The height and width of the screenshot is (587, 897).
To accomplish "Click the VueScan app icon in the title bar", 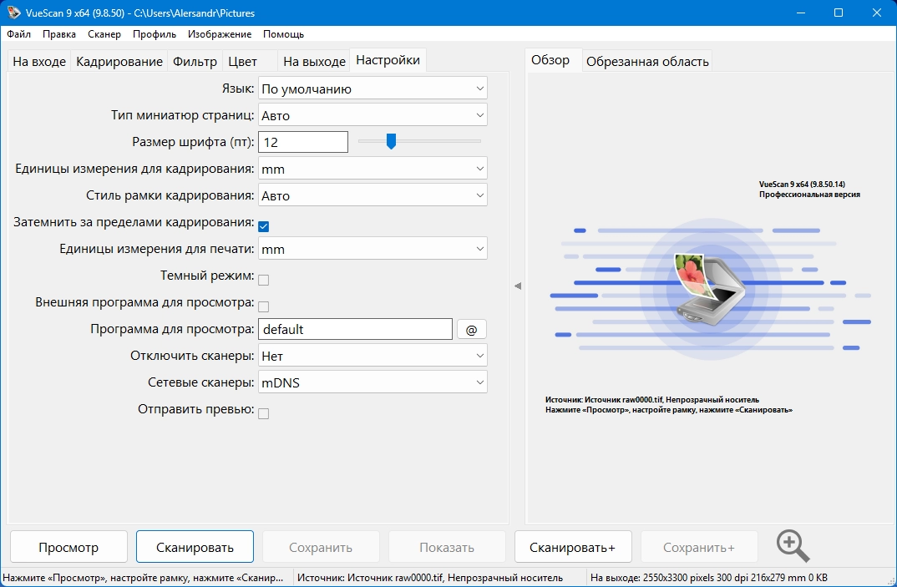I will 13,12.
